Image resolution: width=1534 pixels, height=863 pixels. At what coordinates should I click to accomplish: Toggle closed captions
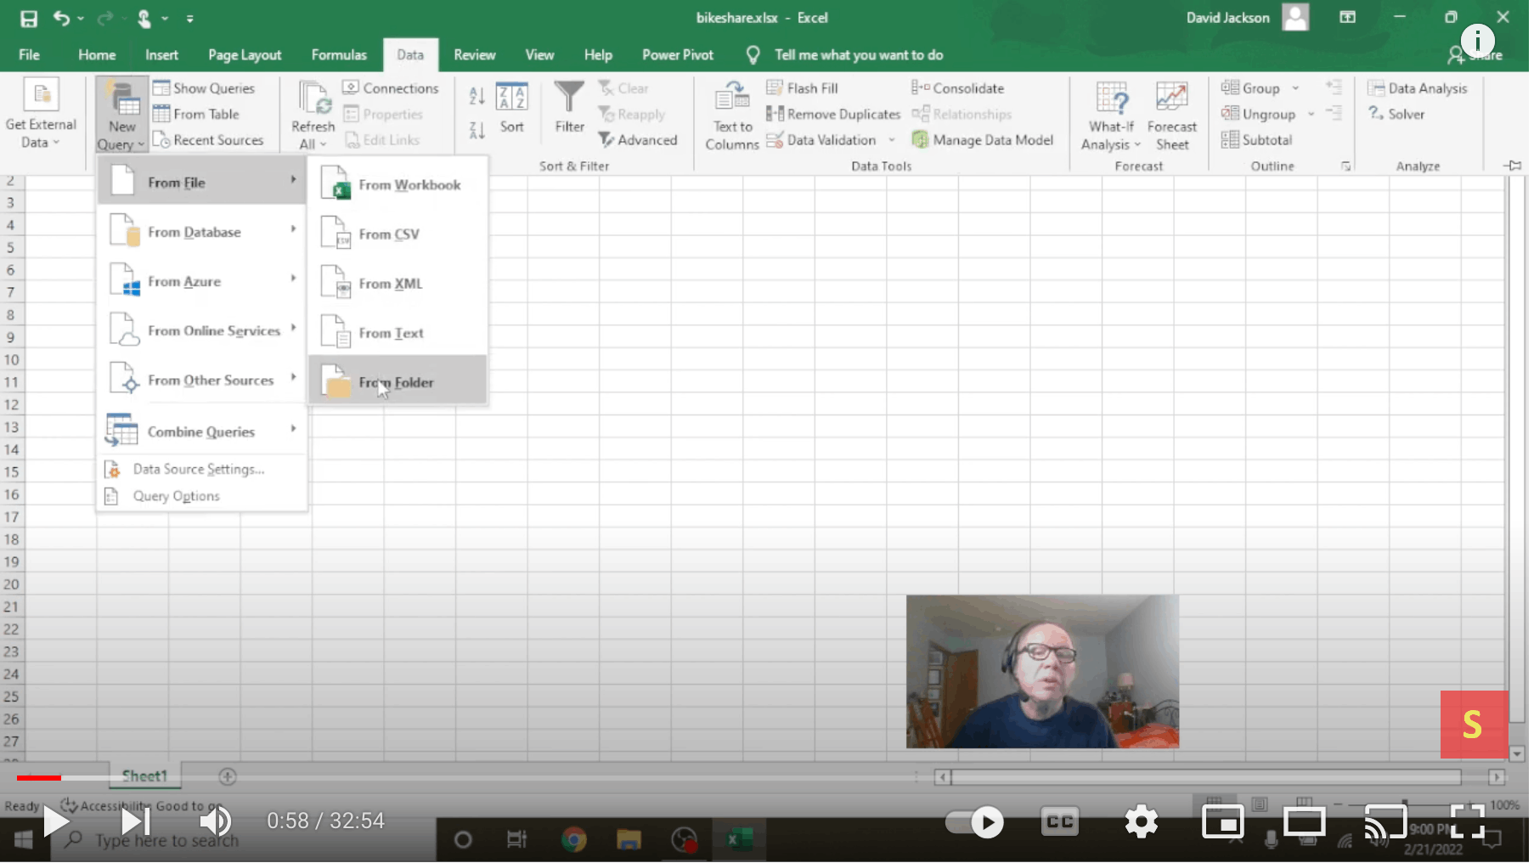(1060, 821)
